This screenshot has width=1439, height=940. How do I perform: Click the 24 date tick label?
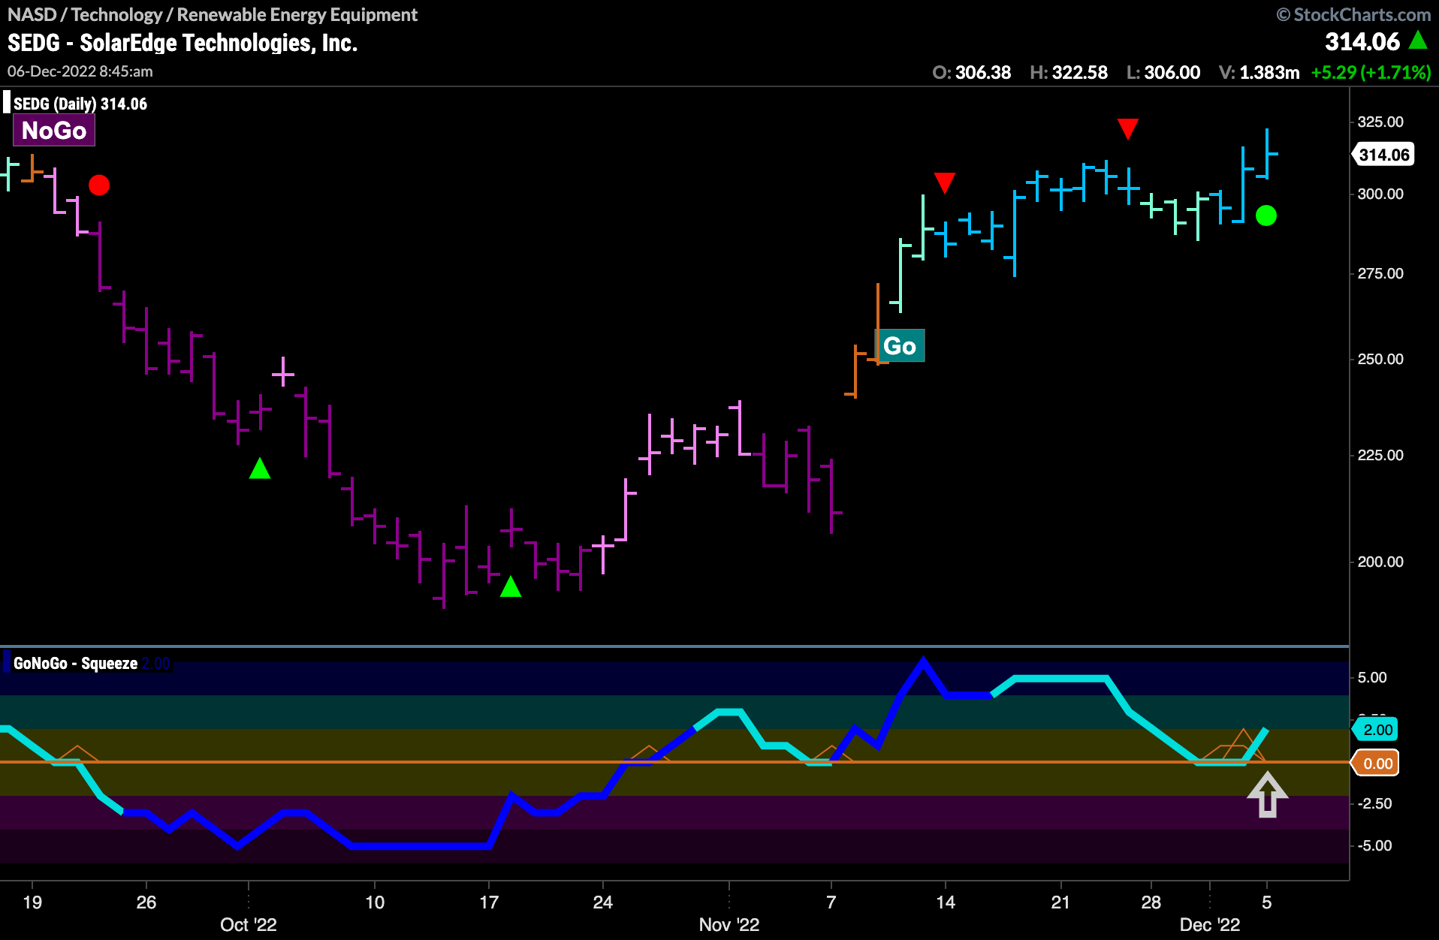[x=603, y=902]
